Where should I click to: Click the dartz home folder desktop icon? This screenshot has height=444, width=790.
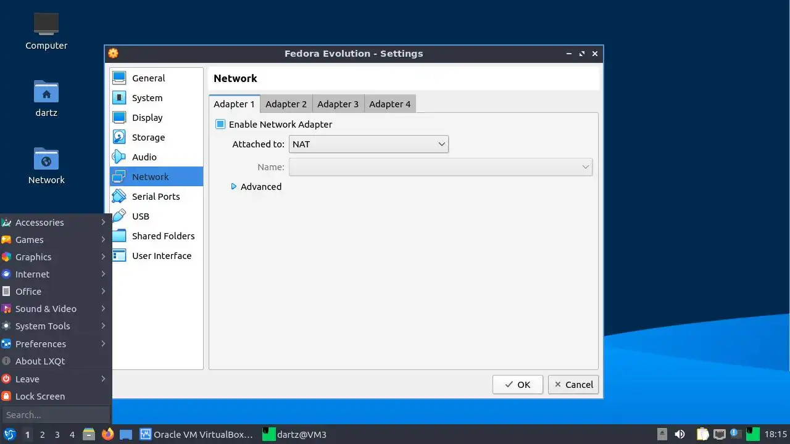click(46, 99)
